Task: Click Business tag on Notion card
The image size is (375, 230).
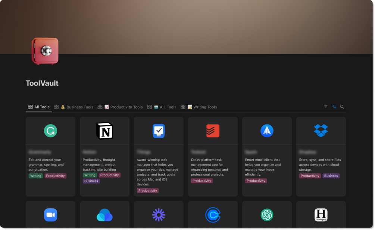Action: [91, 181]
